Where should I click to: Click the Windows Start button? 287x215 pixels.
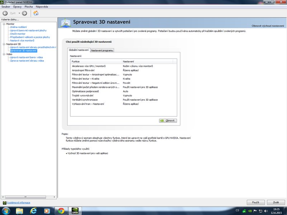(6, 210)
